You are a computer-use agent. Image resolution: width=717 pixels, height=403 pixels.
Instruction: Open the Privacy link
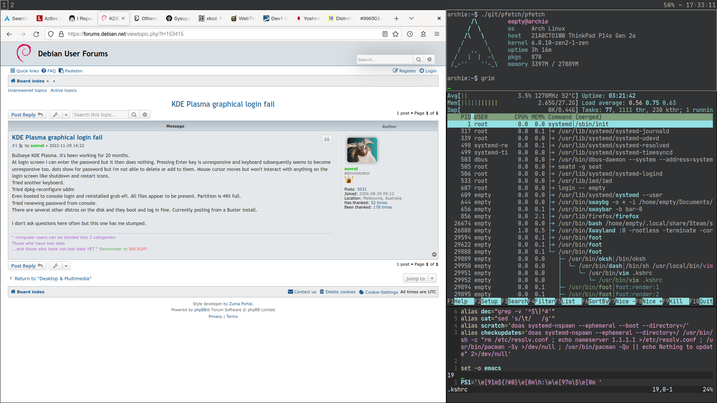215,316
